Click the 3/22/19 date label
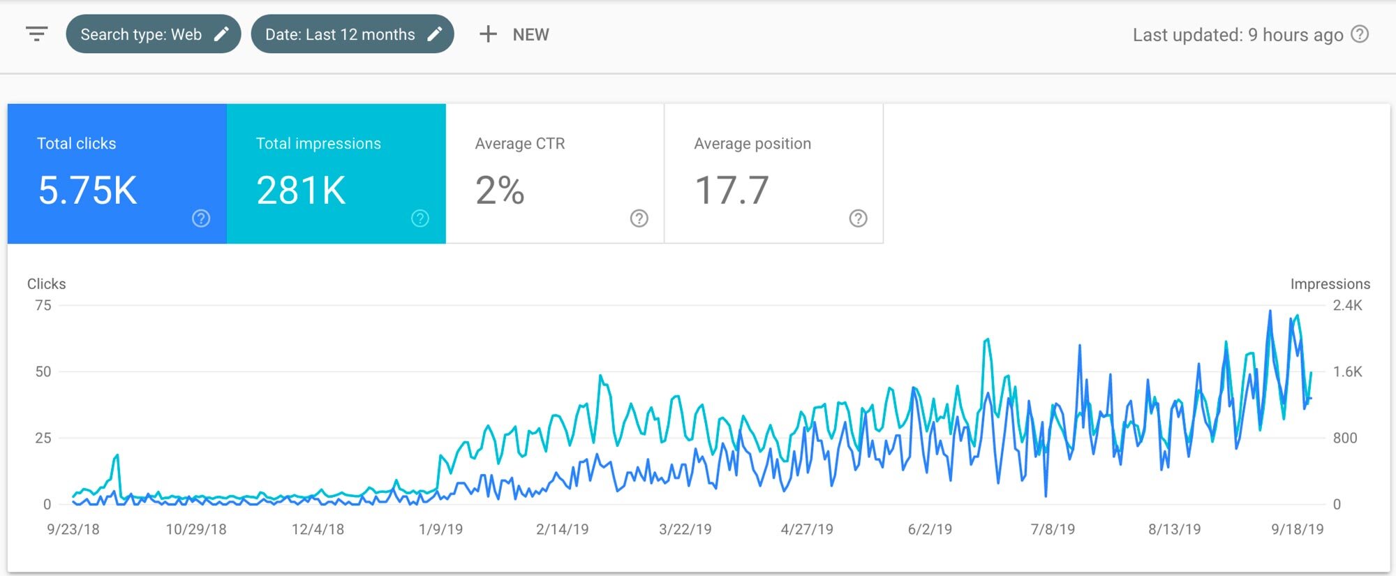 pyautogui.click(x=685, y=529)
